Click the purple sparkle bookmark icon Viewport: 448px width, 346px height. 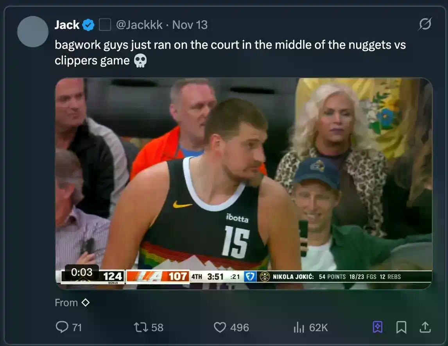point(378,327)
